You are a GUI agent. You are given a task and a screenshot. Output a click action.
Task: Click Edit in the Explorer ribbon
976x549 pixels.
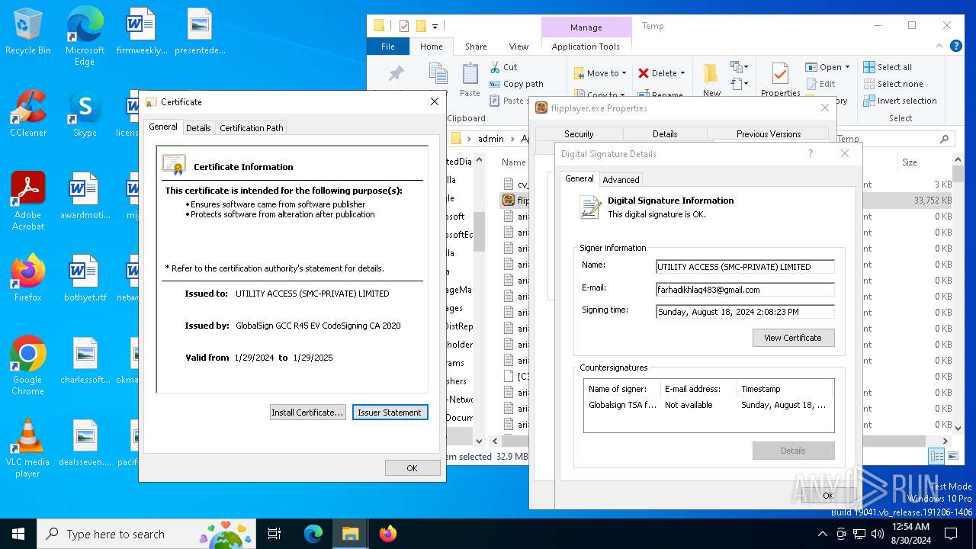(820, 84)
